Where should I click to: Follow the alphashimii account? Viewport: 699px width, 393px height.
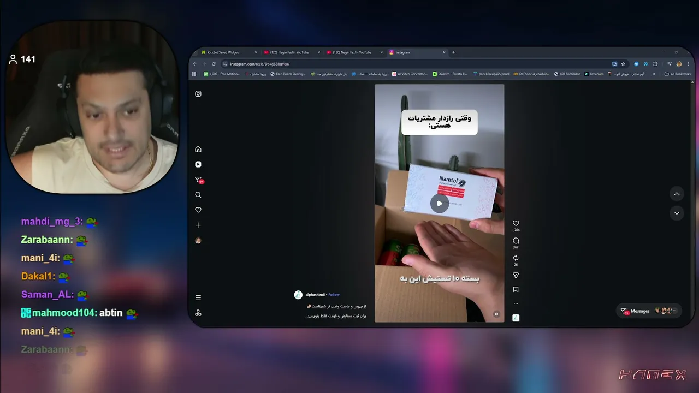coord(334,295)
